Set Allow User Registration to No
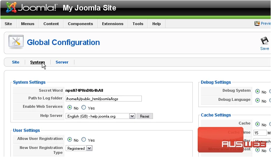This screenshot has height=157, width=271. pos(69,140)
